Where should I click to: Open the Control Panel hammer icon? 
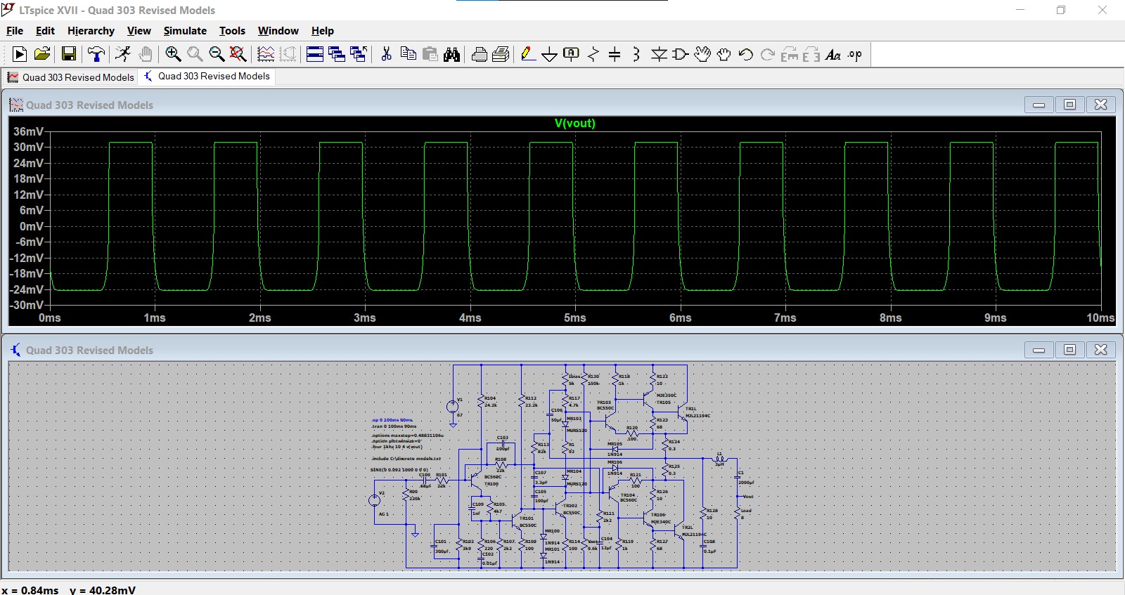[96, 54]
